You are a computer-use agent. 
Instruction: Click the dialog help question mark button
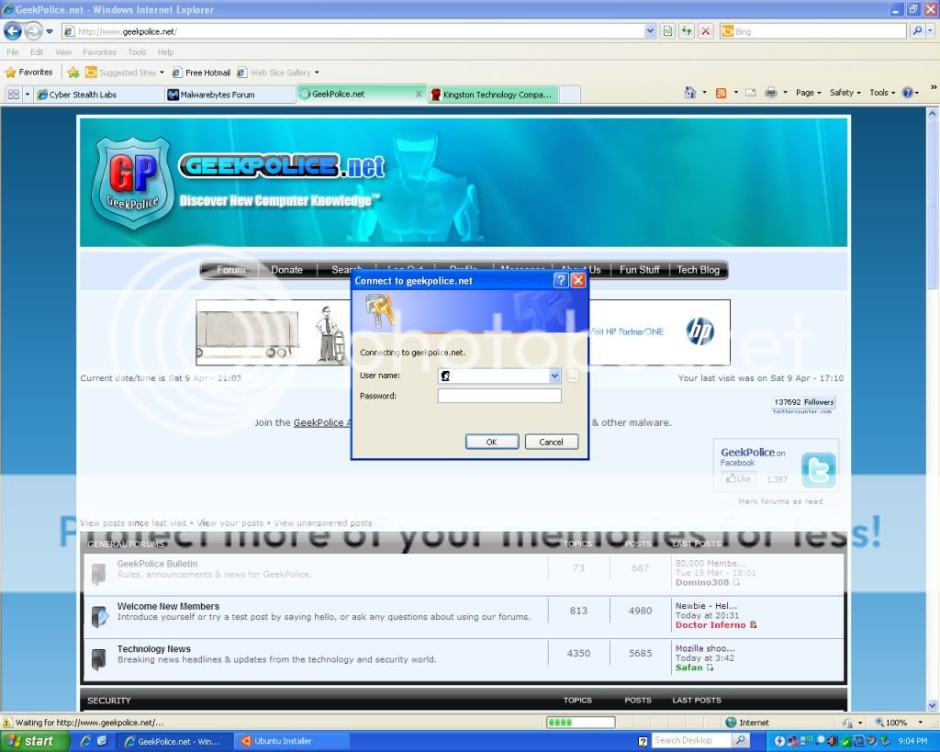pyautogui.click(x=561, y=280)
